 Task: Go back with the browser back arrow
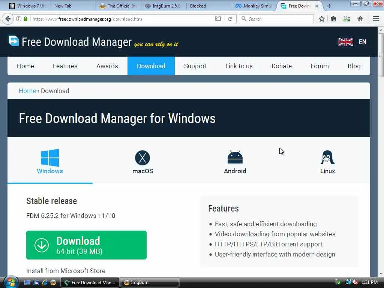[x=7, y=19]
